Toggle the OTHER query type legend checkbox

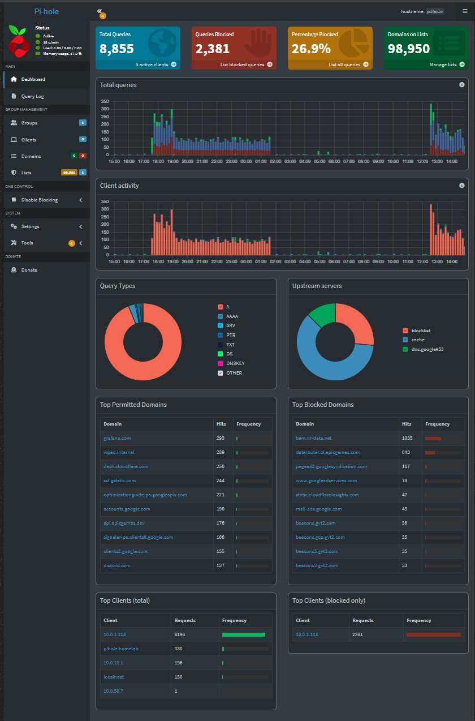click(221, 373)
